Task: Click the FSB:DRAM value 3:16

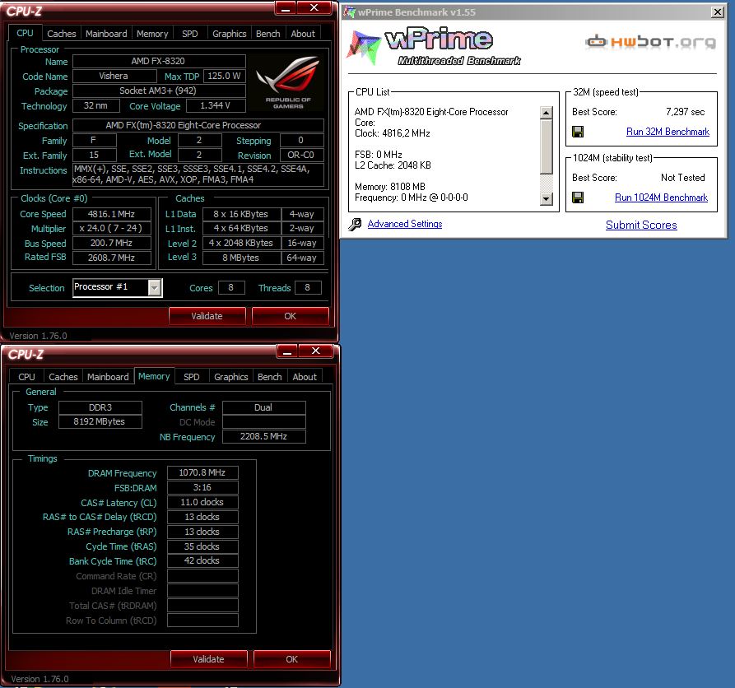Action: 202,487
